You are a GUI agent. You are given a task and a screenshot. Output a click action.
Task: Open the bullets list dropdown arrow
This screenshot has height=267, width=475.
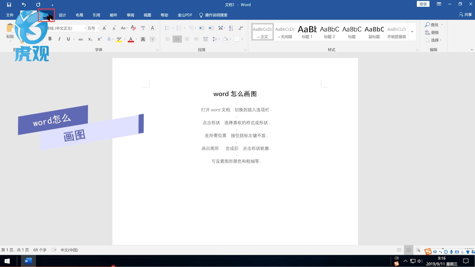173,28
